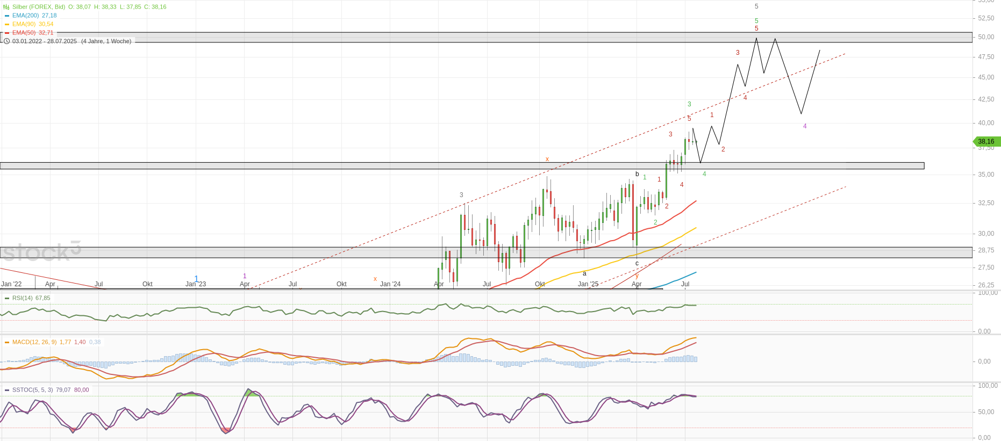Click the blue EMA(200) legend line marker
The image size is (1001, 441).
coord(7,16)
